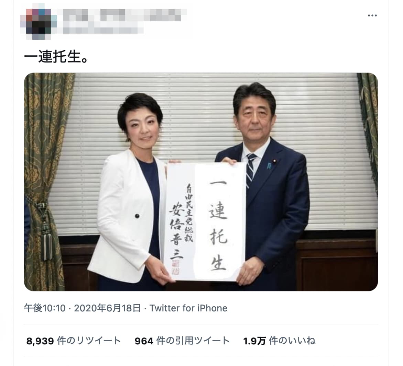This screenshot has height=366, width=403.
Task: Select the 964 quote tweet count
Action: tap(144, 341)
